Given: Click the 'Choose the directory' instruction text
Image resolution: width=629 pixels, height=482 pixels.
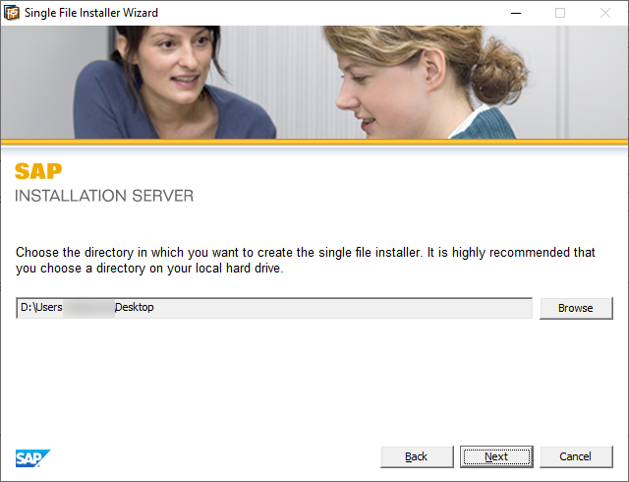Looking at the screenshot, I should (306, 260).
